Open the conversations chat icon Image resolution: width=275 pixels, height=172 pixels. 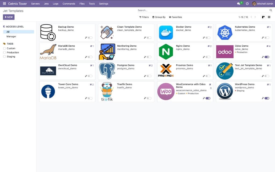click(x=238, y=4)
